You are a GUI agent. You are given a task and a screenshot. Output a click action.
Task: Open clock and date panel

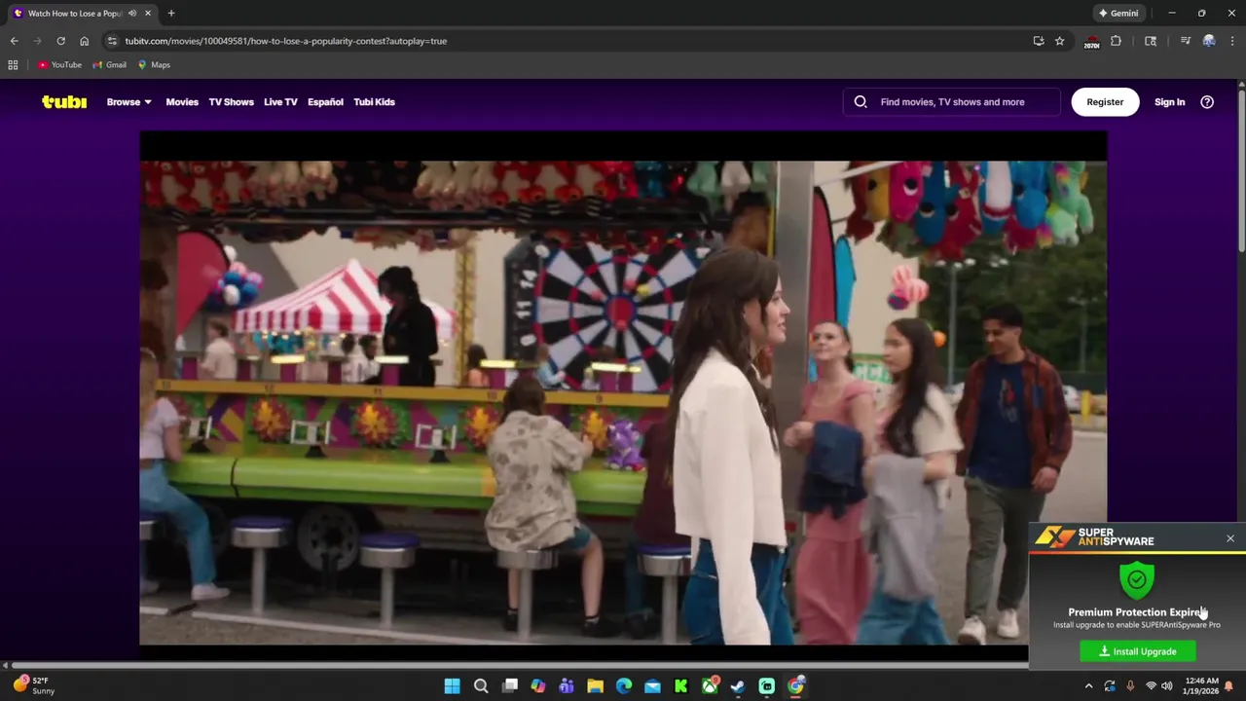[x=1201, y=686]
